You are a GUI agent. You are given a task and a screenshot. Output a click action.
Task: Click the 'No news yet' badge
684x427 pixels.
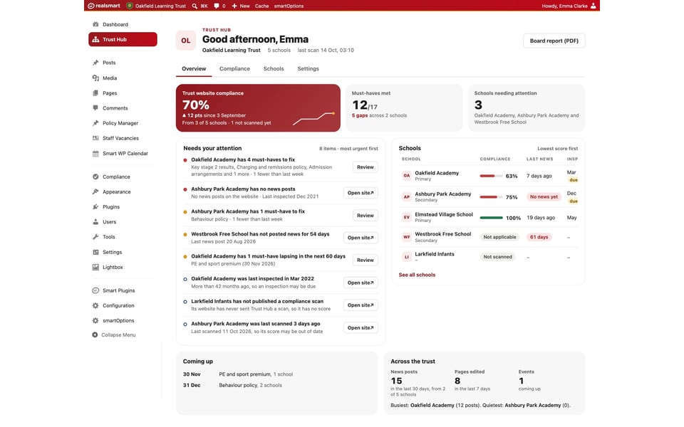pyautogui.click(x=544, y=197)
